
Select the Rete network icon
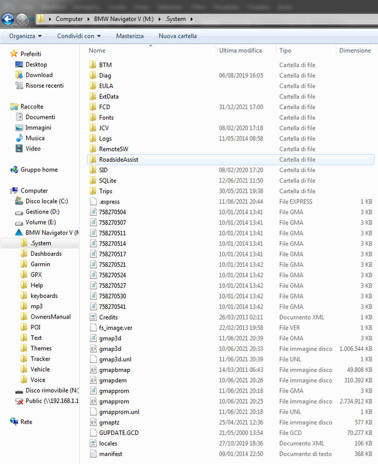(x=14, y=422)
